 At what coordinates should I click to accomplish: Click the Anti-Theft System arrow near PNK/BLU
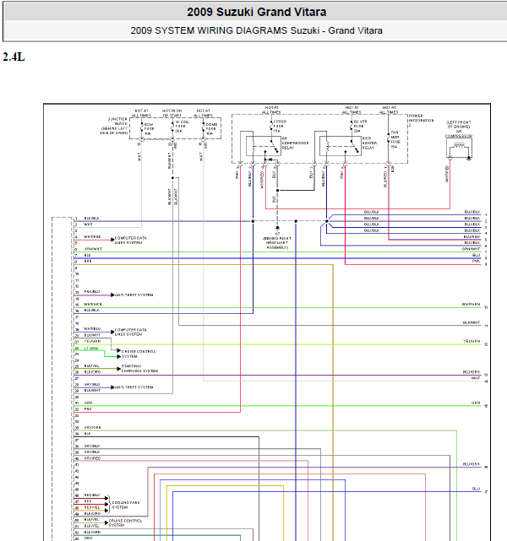pos(112,295)
